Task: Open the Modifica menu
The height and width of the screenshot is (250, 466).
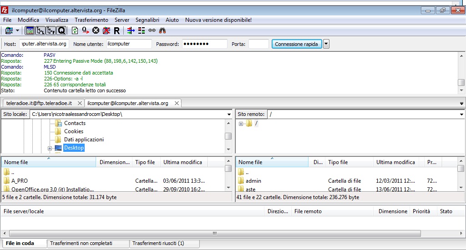Action: [28, 20]
